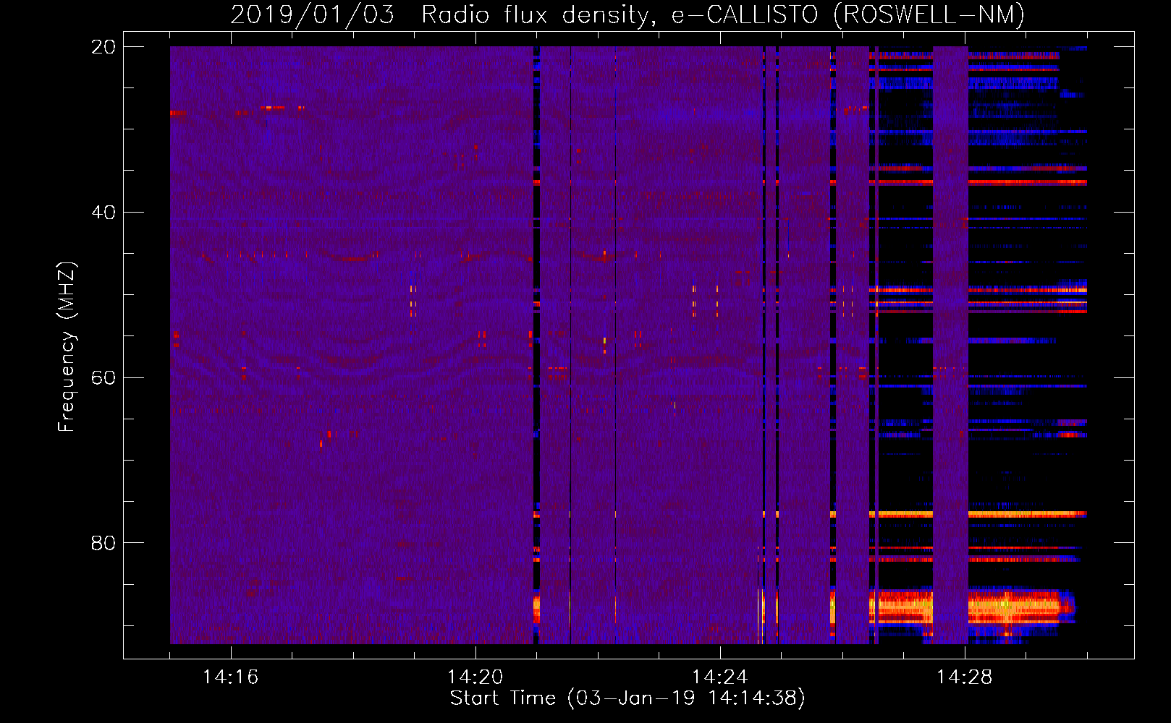Click the '20' frequency tick label
This screenshot has width=1171, height=723.
tap(103, 47)
